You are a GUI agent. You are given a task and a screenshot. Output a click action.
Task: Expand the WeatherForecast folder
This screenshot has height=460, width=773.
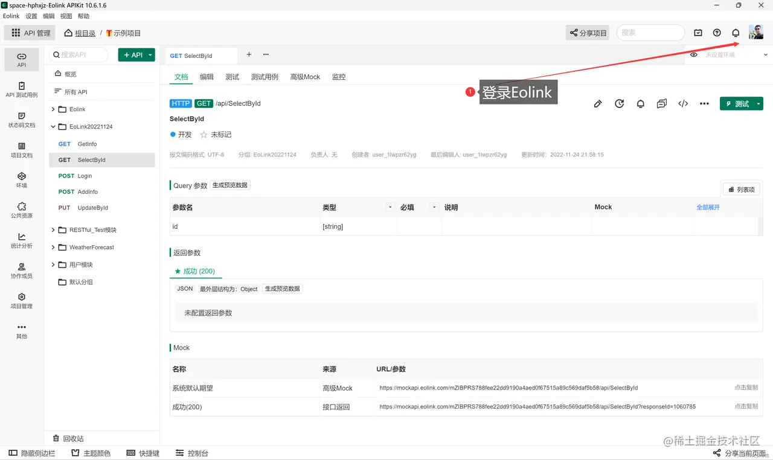pyautogui.click(x=53, y=248)
